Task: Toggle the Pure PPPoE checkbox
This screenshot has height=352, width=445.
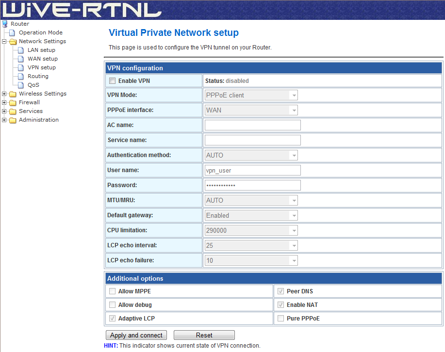Action: point(280,319)
